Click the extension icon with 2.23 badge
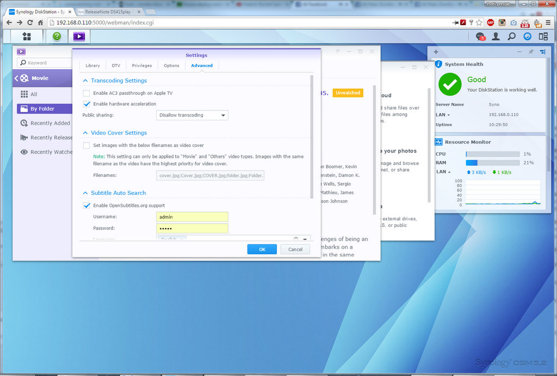Image resolution: width=557 pixels, height=376 pixels. pyautogui.click(x=525, y=23)
